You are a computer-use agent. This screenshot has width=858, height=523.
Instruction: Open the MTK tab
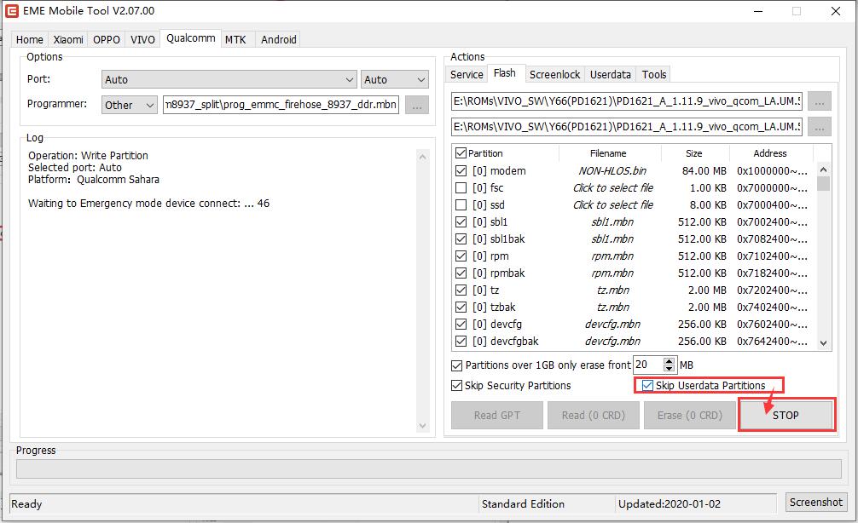coord(236,39)
